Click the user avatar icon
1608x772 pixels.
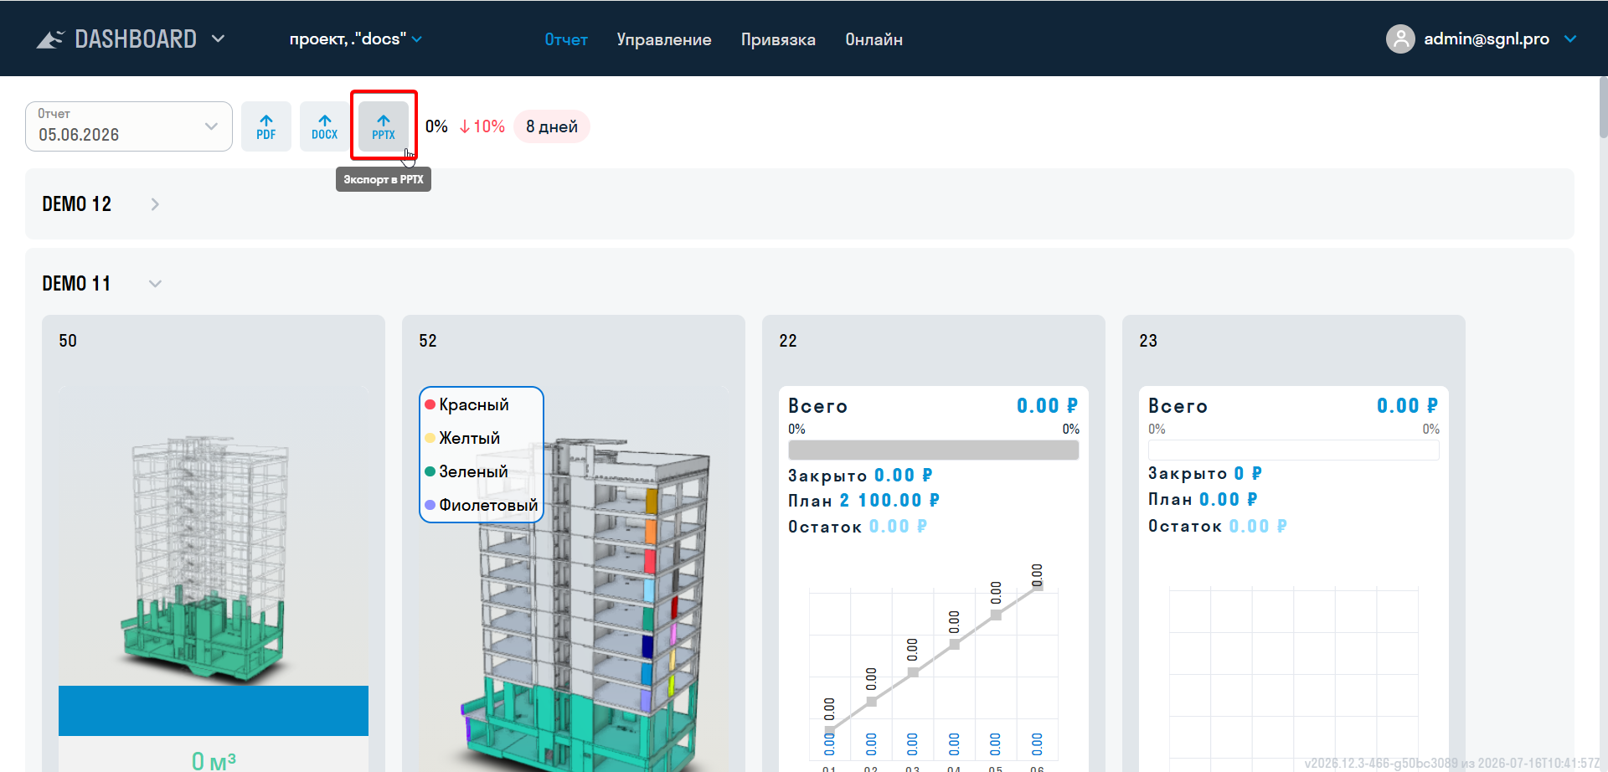(x=1400, y=39)
